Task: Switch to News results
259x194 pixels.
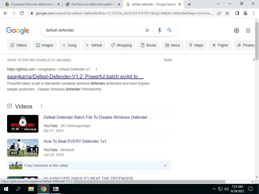Action: coord(172,45)
